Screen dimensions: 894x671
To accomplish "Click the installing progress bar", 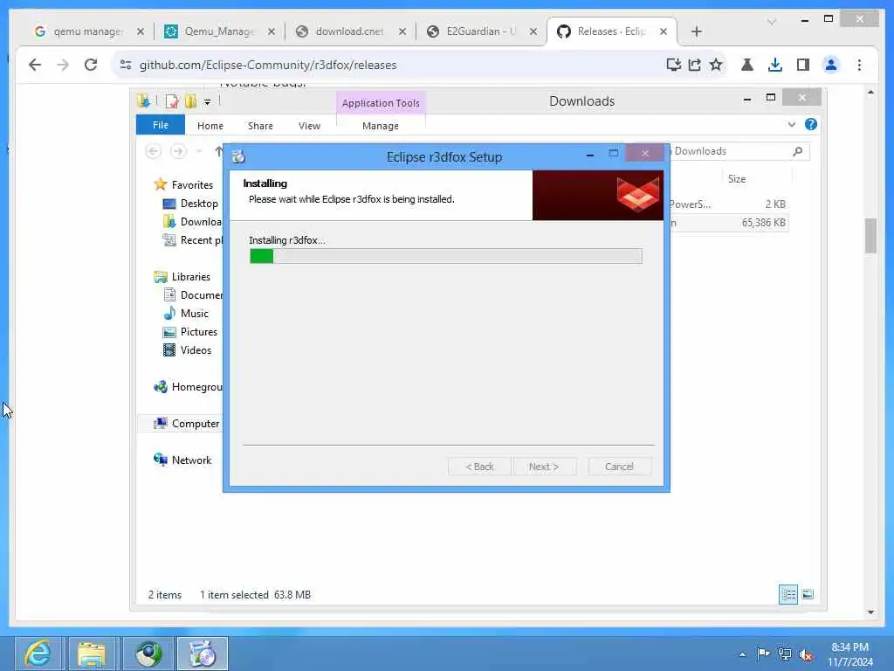I will pyautogui.click(x=446, y=256).
